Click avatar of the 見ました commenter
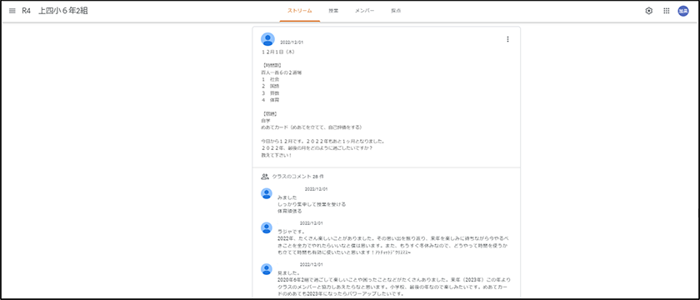The width and height of the screenshot is (700, 300). [x=267, y=268]
